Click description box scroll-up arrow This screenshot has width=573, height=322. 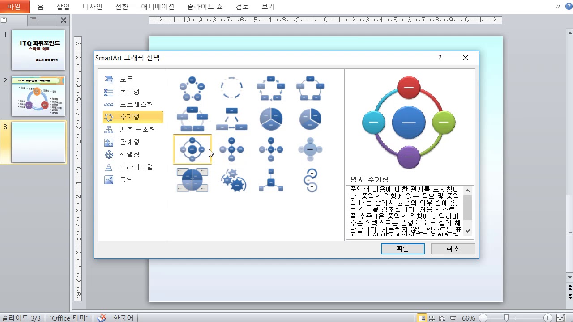pos(467,191)
